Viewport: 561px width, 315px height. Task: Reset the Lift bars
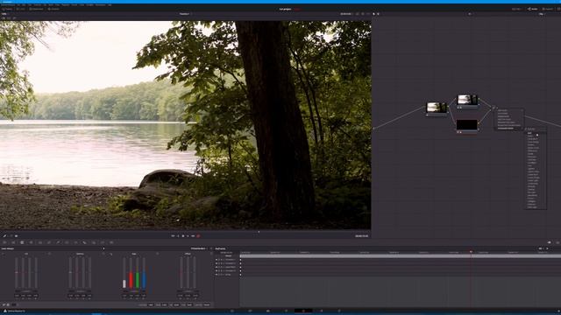tap(49, 254)
